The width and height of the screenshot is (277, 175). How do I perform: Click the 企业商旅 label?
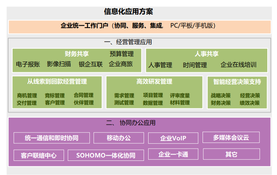(x=121, y=64)
